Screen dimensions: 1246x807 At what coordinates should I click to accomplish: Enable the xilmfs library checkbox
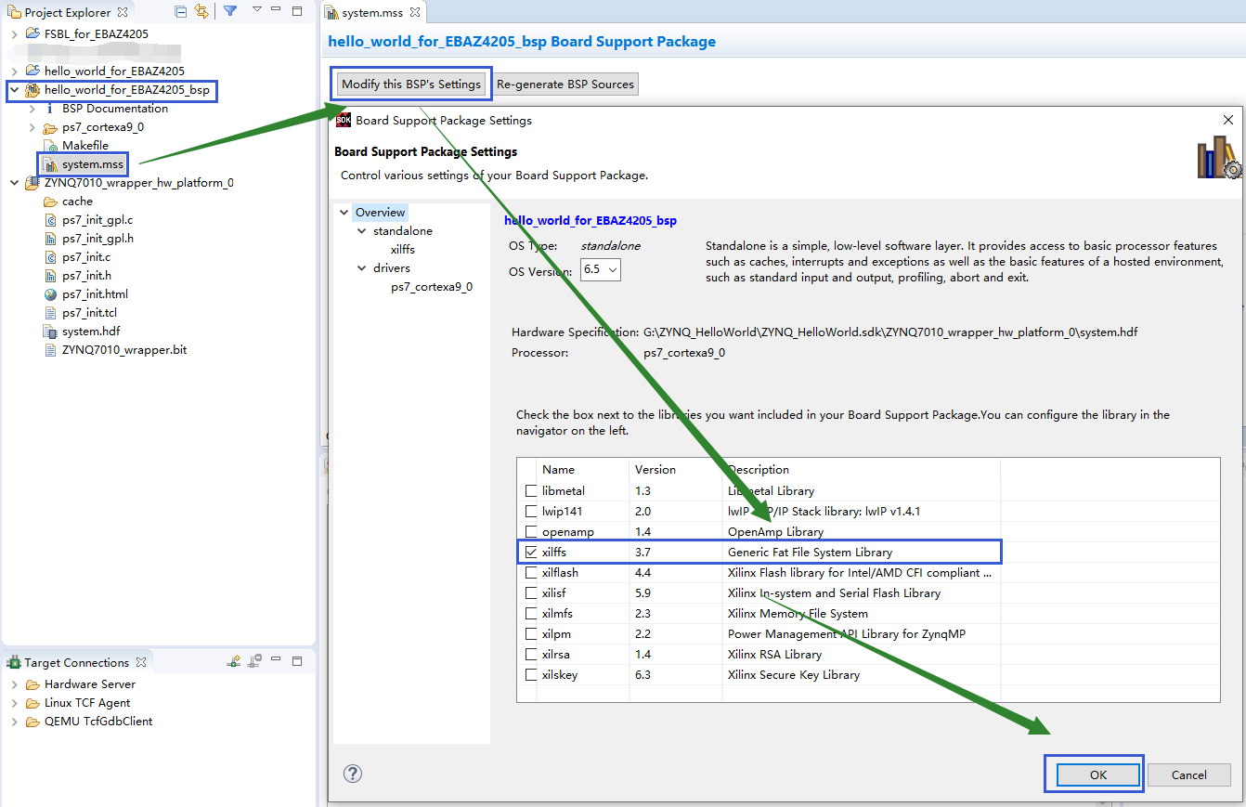point(531,613)
